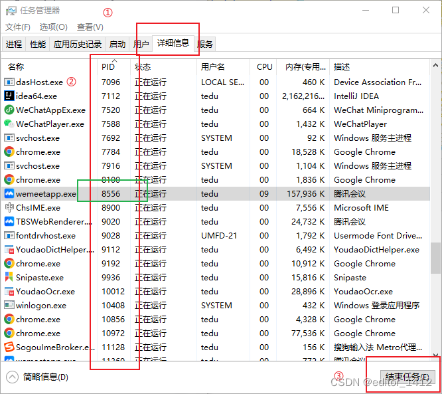Click the TBSWebRenderer icon
The image size is (442, 394).
pyautogui.click(x=9, y=221)
